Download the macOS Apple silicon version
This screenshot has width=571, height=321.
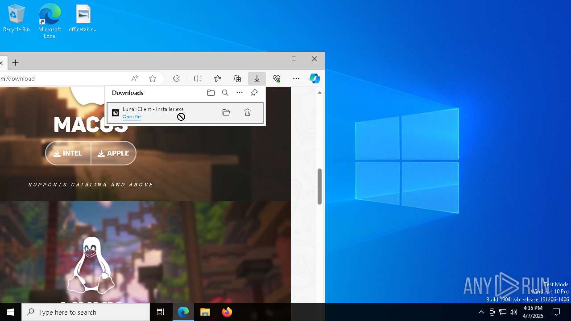[113, 153]
